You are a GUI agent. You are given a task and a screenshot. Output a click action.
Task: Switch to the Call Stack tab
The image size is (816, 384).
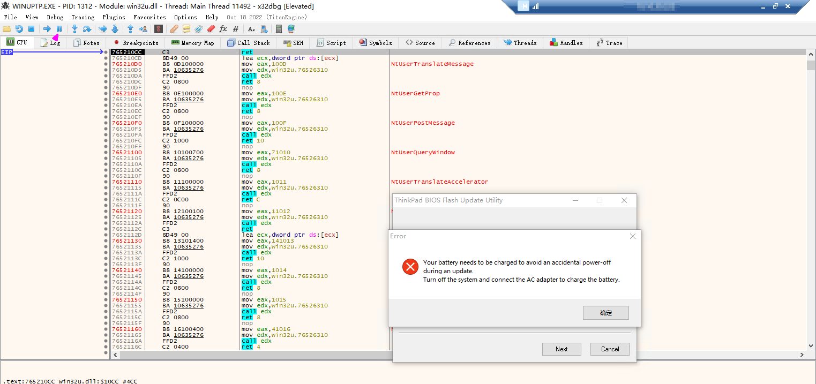(x=249, y=43)
